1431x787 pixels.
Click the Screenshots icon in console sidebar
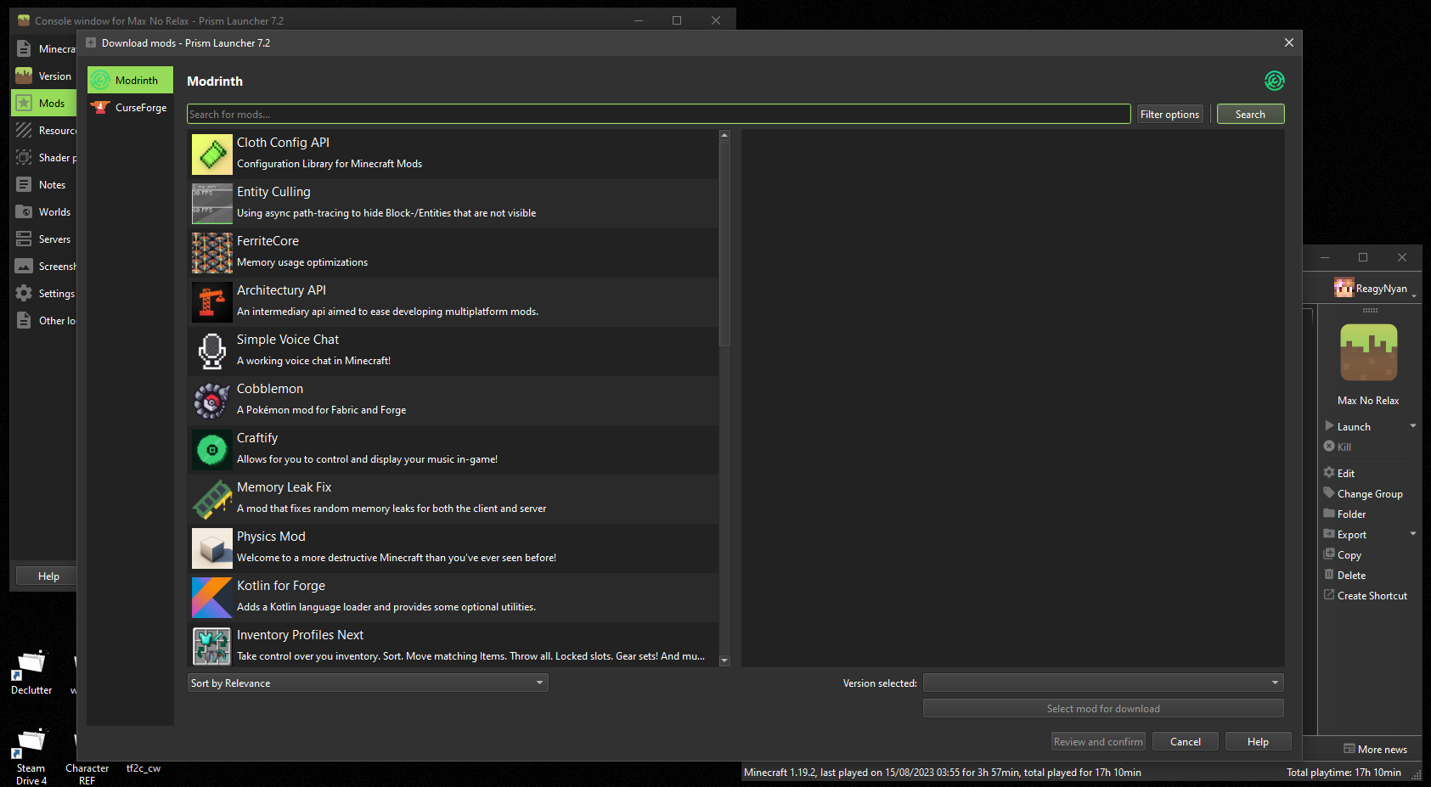click(24, 266)
